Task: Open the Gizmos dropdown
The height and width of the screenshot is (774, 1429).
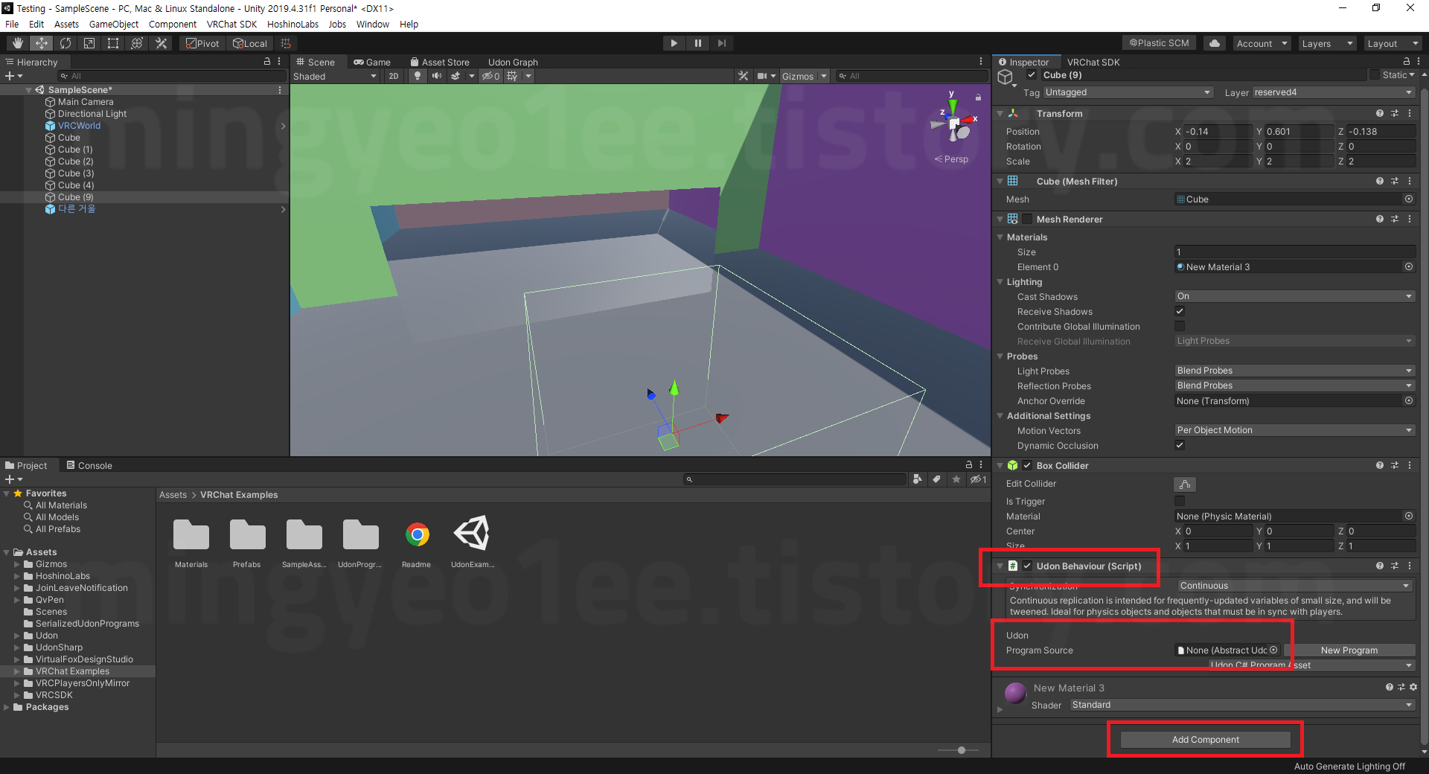Action: pyautogui.click(x=804, y=76)
